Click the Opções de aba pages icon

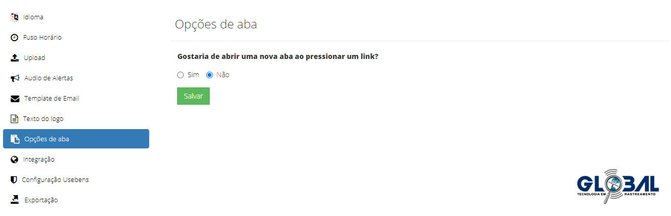15,139
